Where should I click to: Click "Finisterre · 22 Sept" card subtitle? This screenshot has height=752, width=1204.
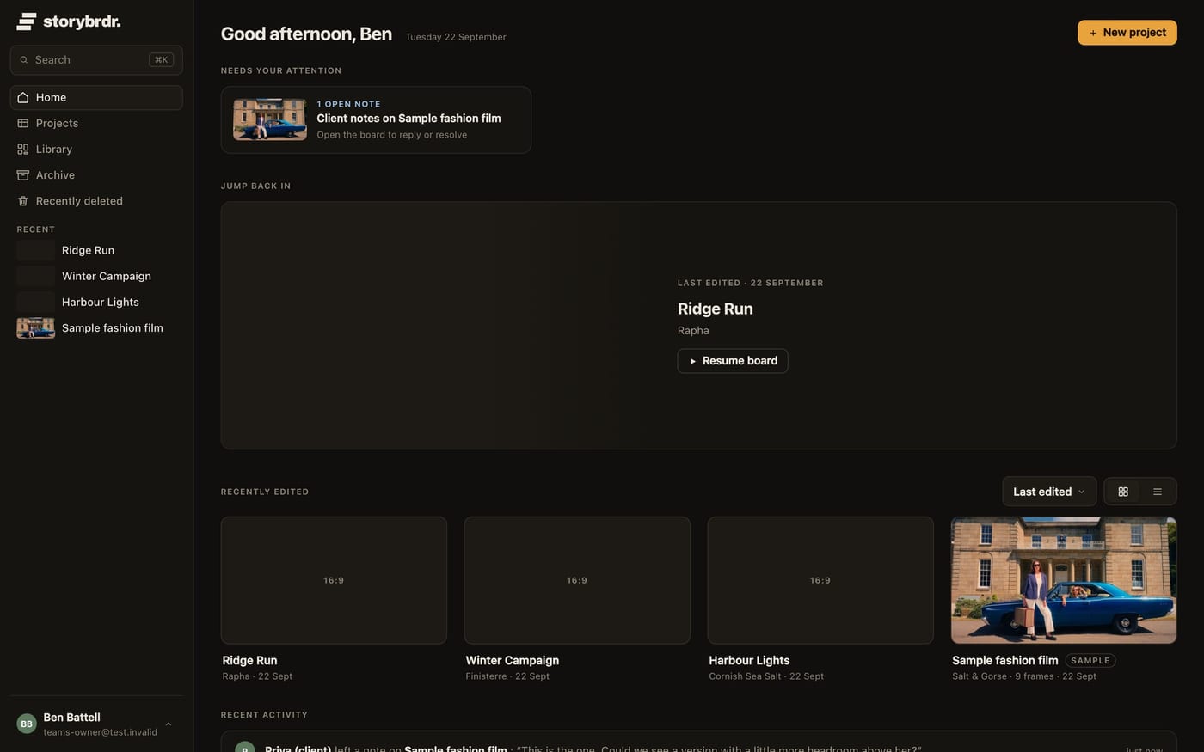pyautogui.click(x=507, y=676)
